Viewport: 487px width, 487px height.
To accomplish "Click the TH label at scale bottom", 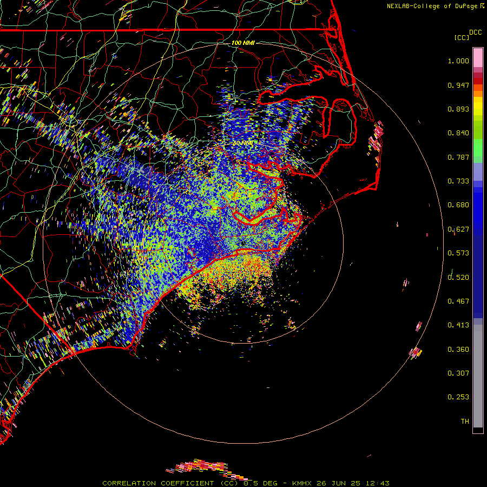I will click(465, 422).
